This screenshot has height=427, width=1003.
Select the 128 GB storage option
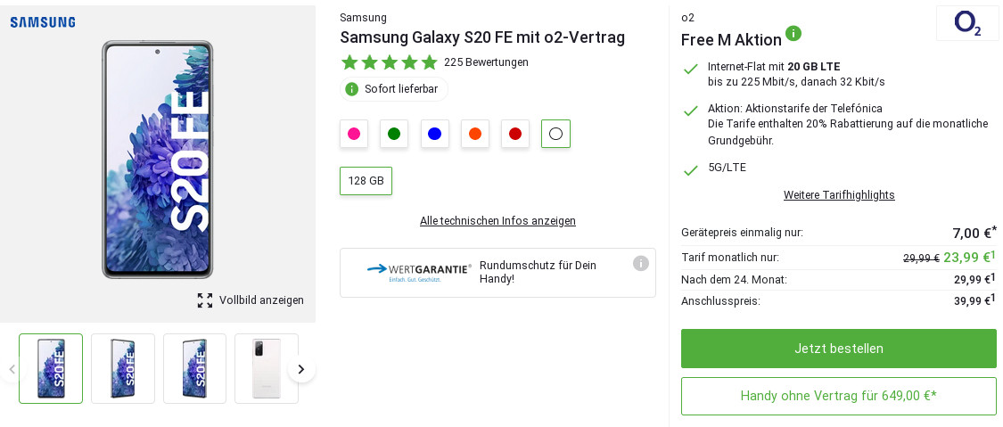coord(366,181)
